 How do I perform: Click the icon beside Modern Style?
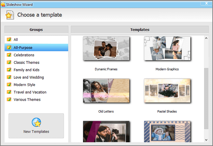coord(9,85)
